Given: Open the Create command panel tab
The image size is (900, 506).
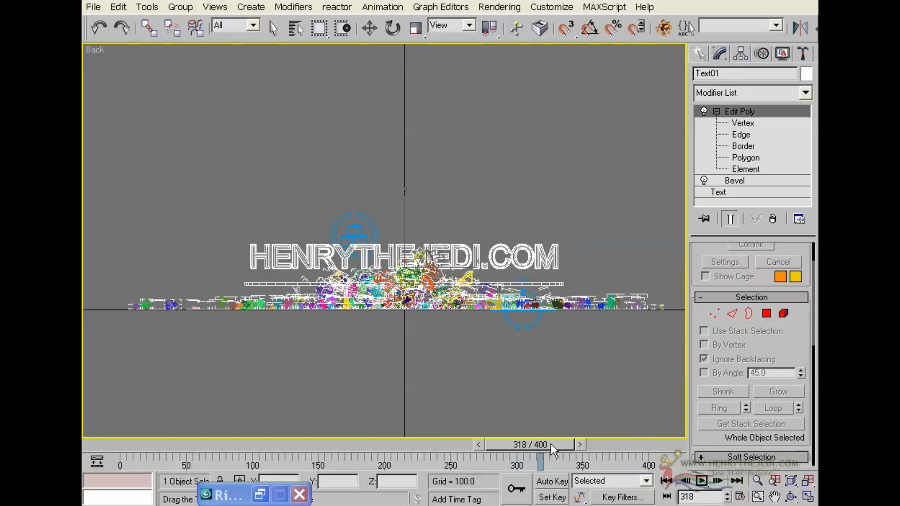Looking at the screenshot, I should click(x=700, y=54).
